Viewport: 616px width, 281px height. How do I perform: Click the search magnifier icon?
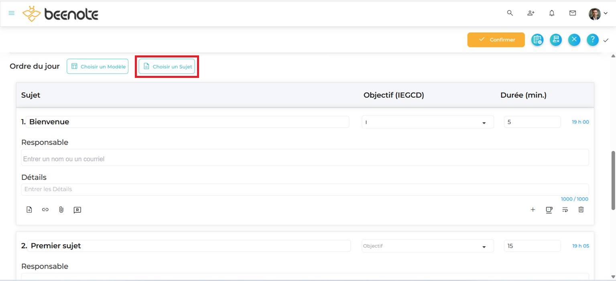510,13
